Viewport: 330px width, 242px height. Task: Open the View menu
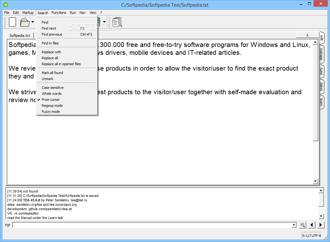(x=93, y=13)
